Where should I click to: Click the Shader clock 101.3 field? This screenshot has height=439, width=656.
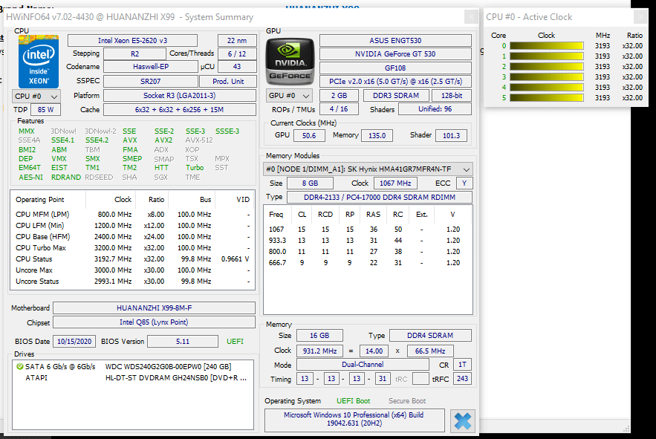point(451,136)
